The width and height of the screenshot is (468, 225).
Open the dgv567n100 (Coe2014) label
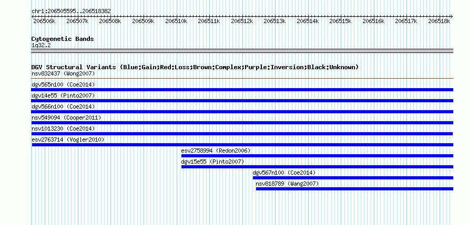tap(284, 173)
